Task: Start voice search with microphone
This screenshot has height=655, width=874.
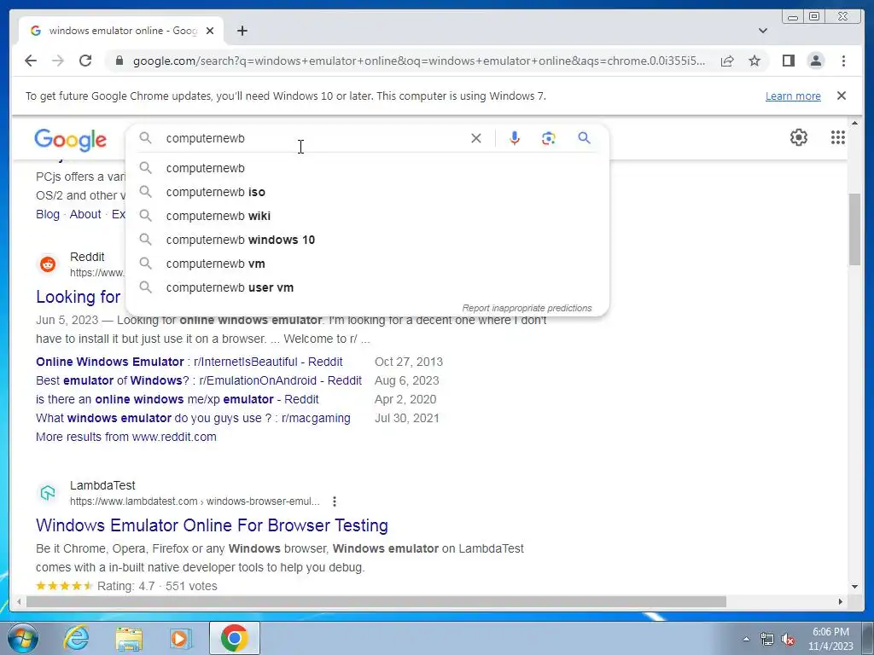Action: pos(515,138)
